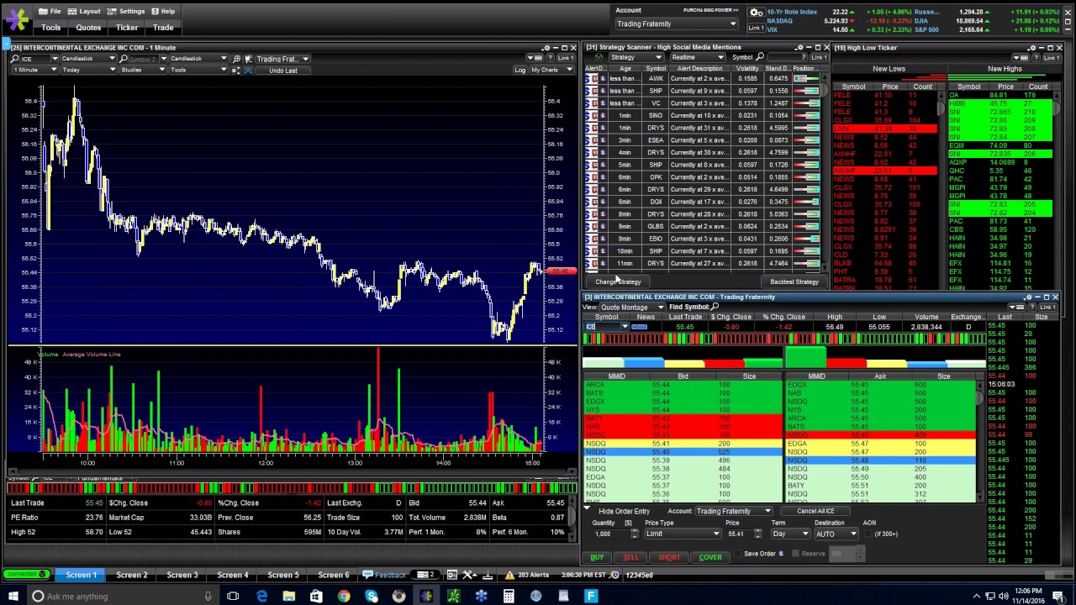The image size is (1076, 605).
Task: Click the chart zoom magnifier icon
Action: click(x=236, y=59)
